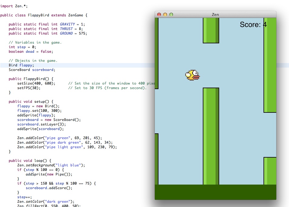Screen dimensions: 289x207
Task: Click the 'Zen.setColor("dark green");' line
Action: [46, 202]
